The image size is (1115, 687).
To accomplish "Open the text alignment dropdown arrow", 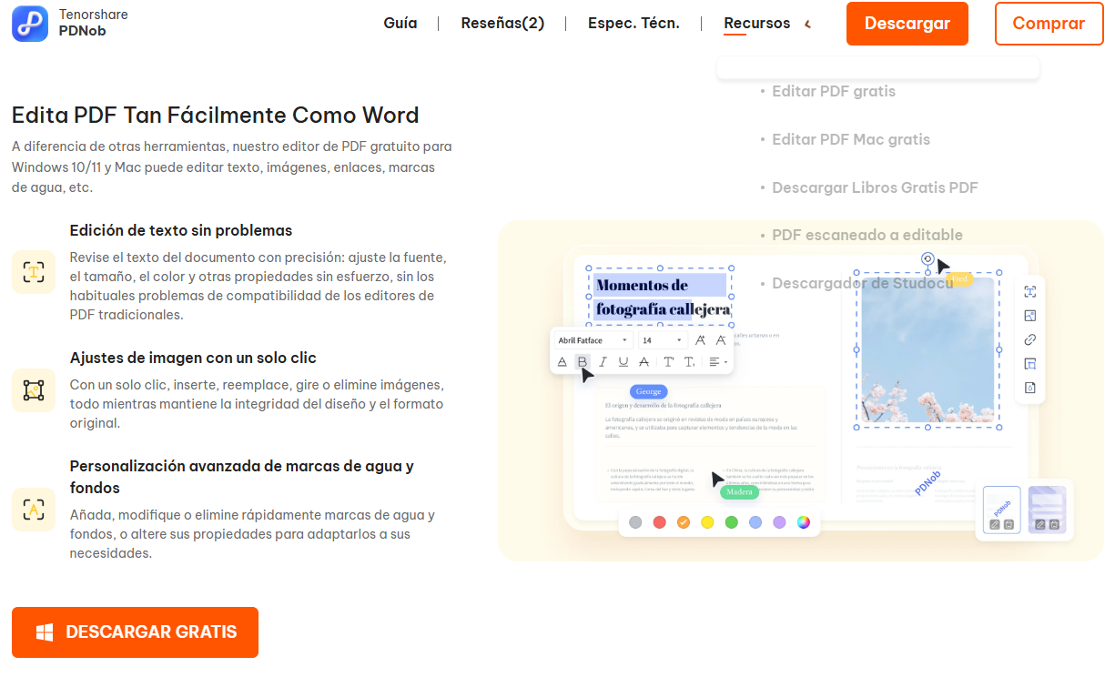I will pyautogui.click(x=725, y=362).
